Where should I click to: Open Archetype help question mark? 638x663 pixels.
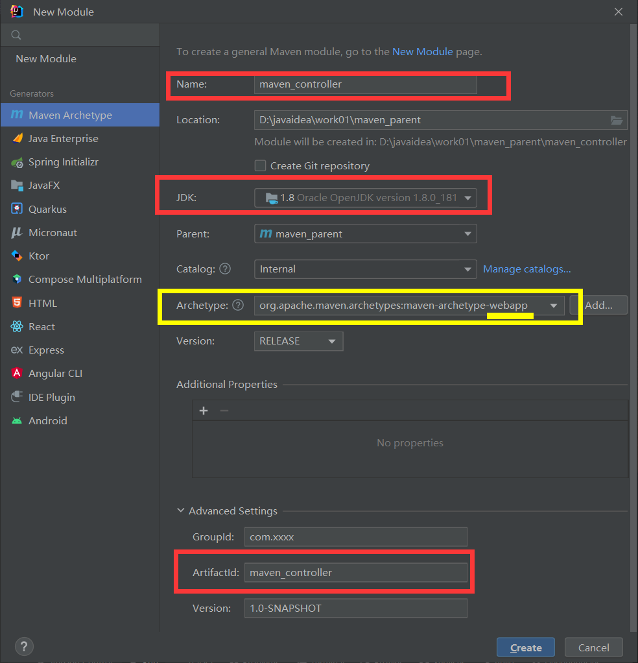click(x=239, y=305)
